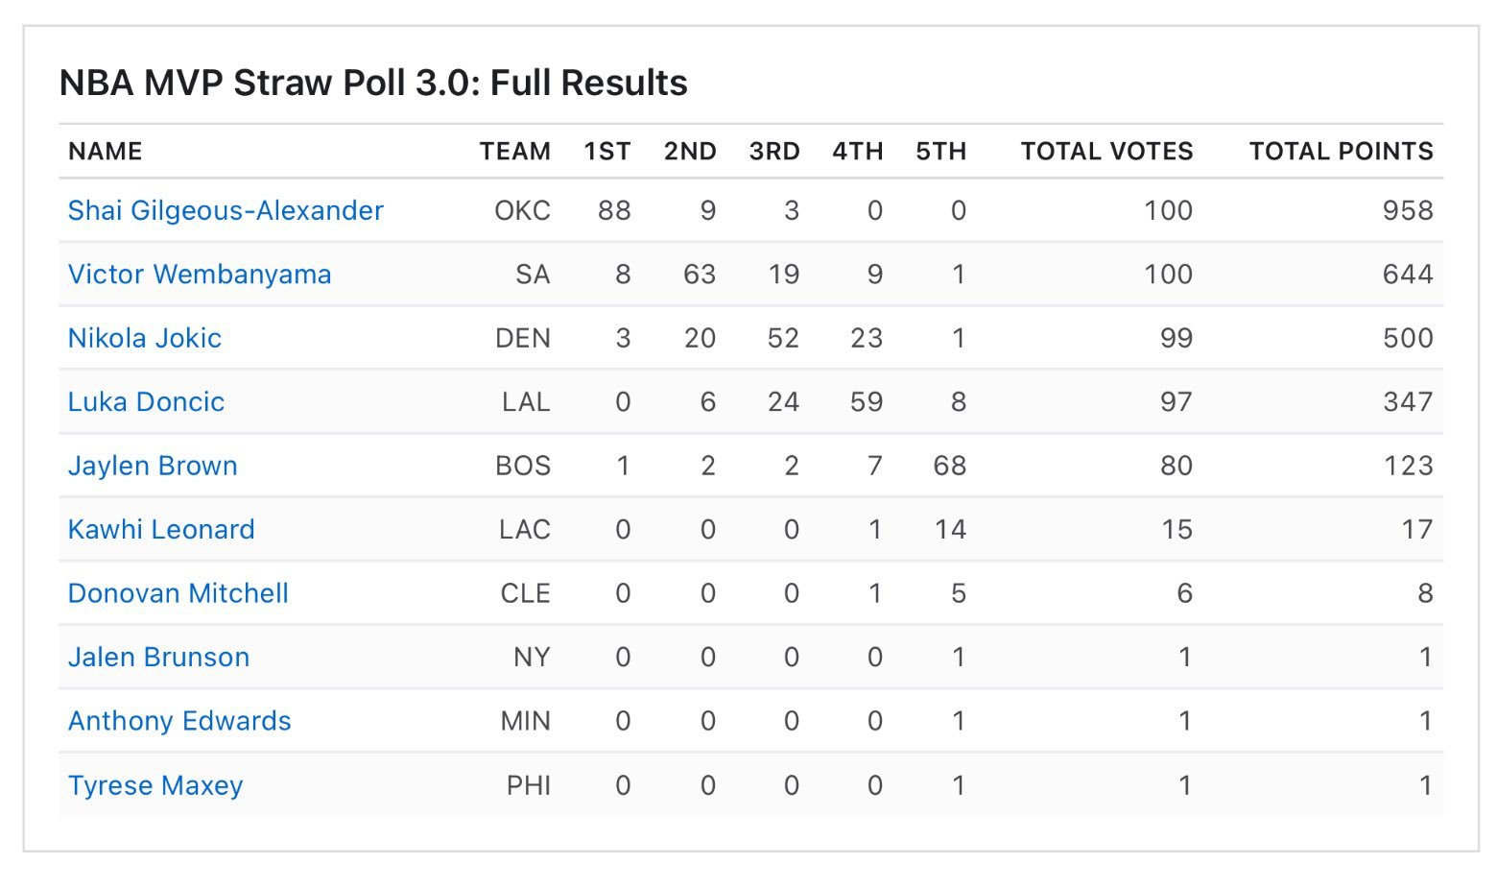Click the 5TH column header
Image resolution: width=1497 pixels, height=888 pixels.
(x=941, y=152)
